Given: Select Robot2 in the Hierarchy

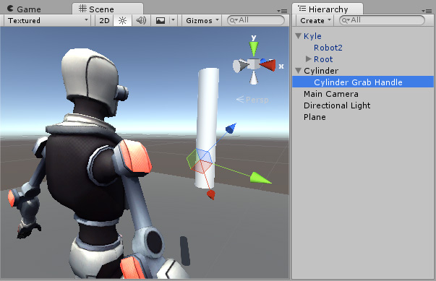Looking at the screenshot, I should (328, 48).
